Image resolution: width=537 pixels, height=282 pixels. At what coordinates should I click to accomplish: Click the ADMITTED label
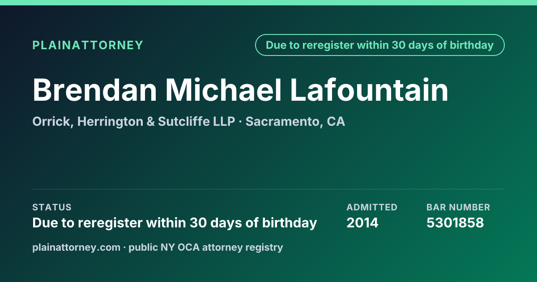coord(372,207)
